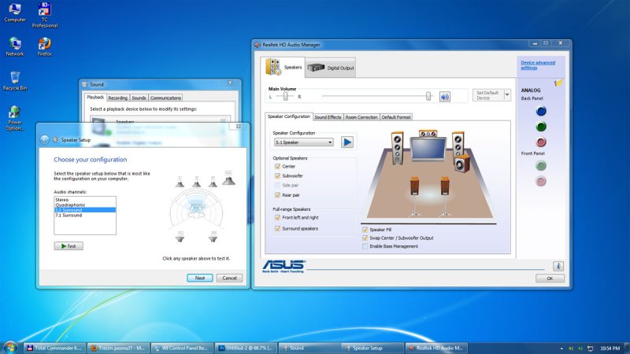The height and width of the screenshot is (354, 630).
Task: Test rear right speaker in Speaker Setup
Action: [213, 237]
